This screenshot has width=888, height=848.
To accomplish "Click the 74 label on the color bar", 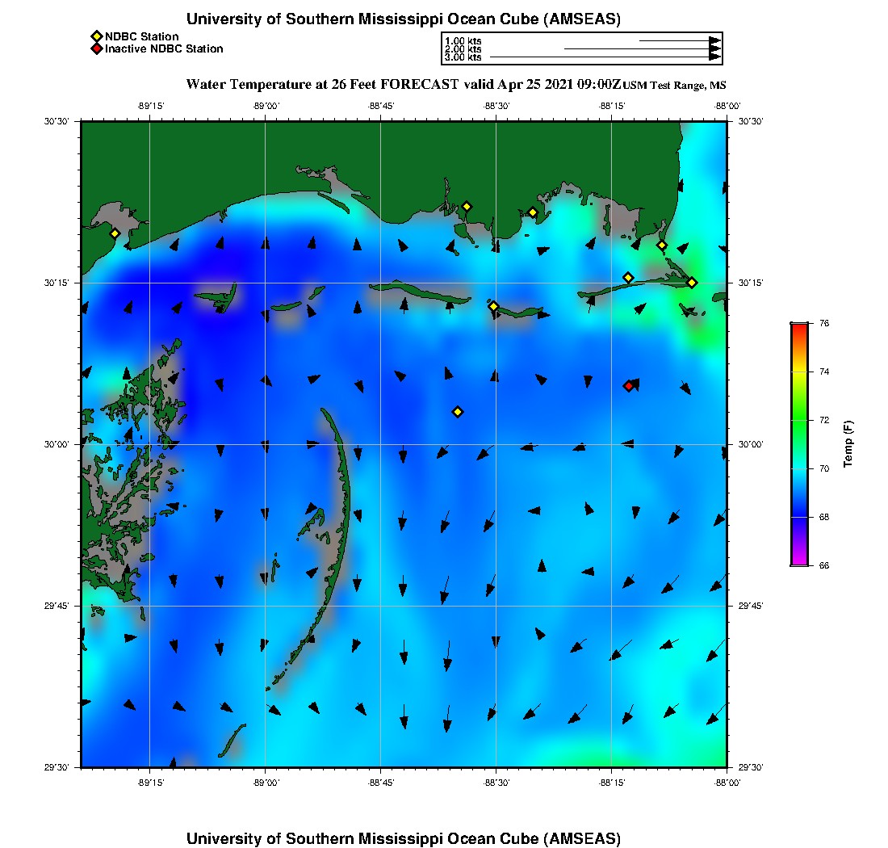I will coord(824,372).
